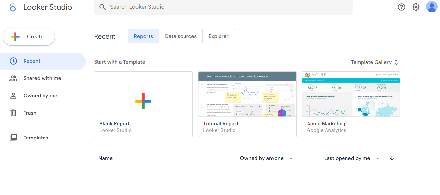Viewport: 440px width, 195px height.
Task: Click the Owned by me person icon
Action: [x=13, y=96]
